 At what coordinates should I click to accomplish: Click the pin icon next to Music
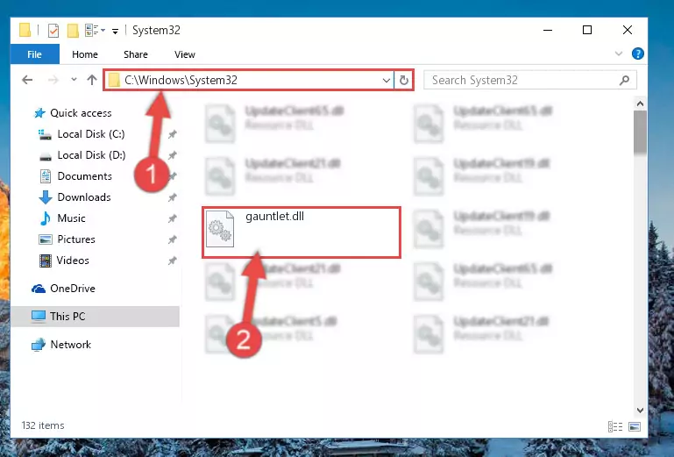pyautogui.click(x=173, y=218)
